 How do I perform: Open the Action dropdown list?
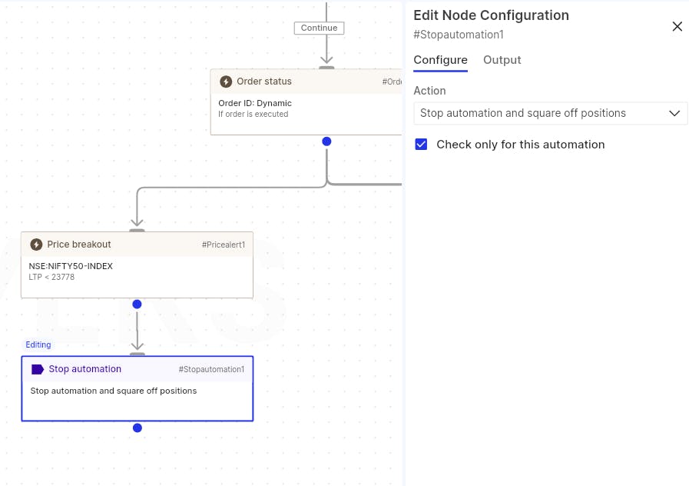(x=550, y=114)
